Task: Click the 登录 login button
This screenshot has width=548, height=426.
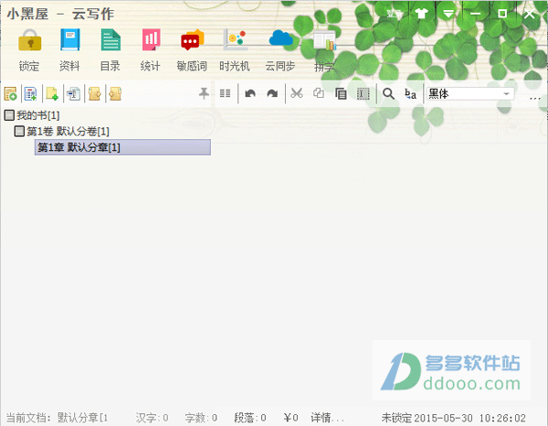Action: [x=395, y=14]
